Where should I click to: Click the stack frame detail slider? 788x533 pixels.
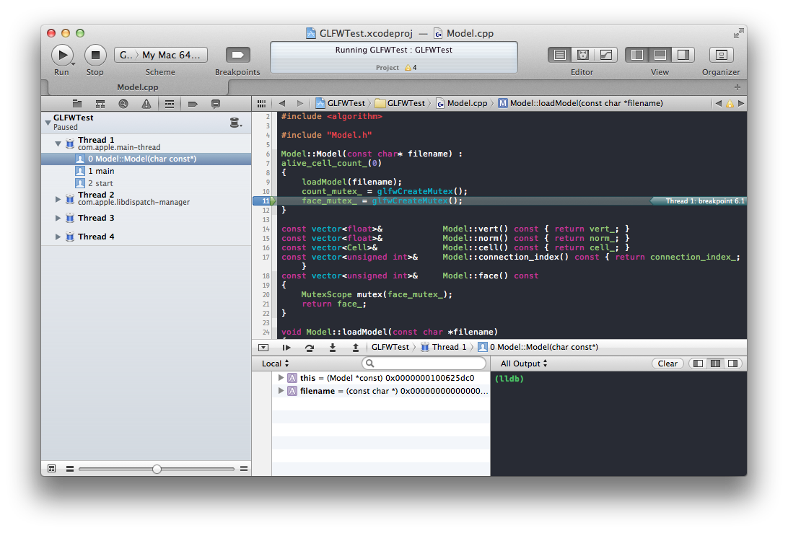click(157, 469)
